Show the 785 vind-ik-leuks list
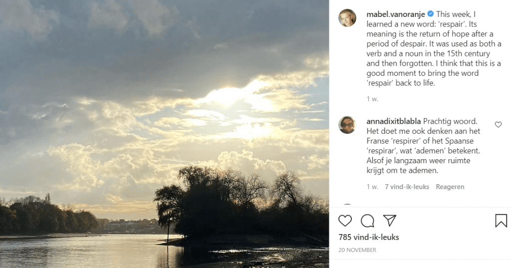 369,237
